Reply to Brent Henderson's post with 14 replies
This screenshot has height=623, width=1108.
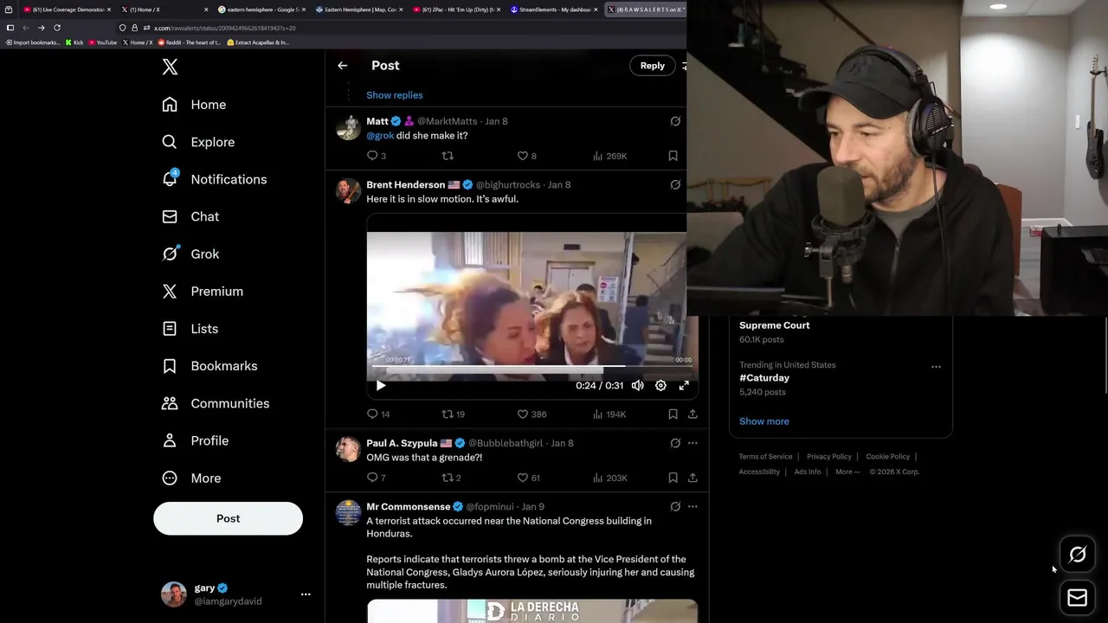[x=378, y=414]
